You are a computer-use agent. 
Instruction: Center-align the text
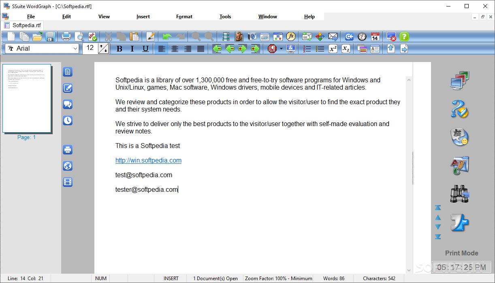click(x=175, y=49)
